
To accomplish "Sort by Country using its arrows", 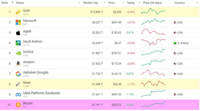I will coord(197,3).
